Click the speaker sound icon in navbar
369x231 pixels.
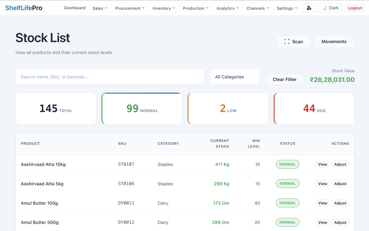tap(309, 8)
